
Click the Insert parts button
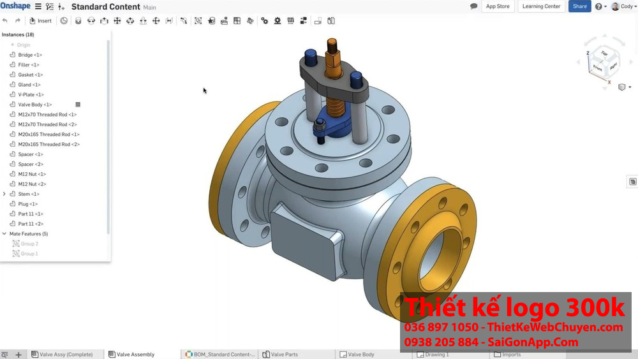[40, 21]
